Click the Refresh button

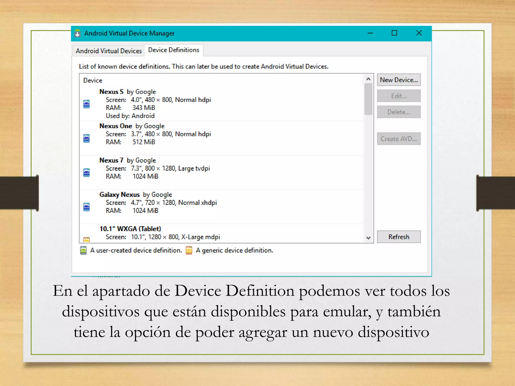coord(399,237)
